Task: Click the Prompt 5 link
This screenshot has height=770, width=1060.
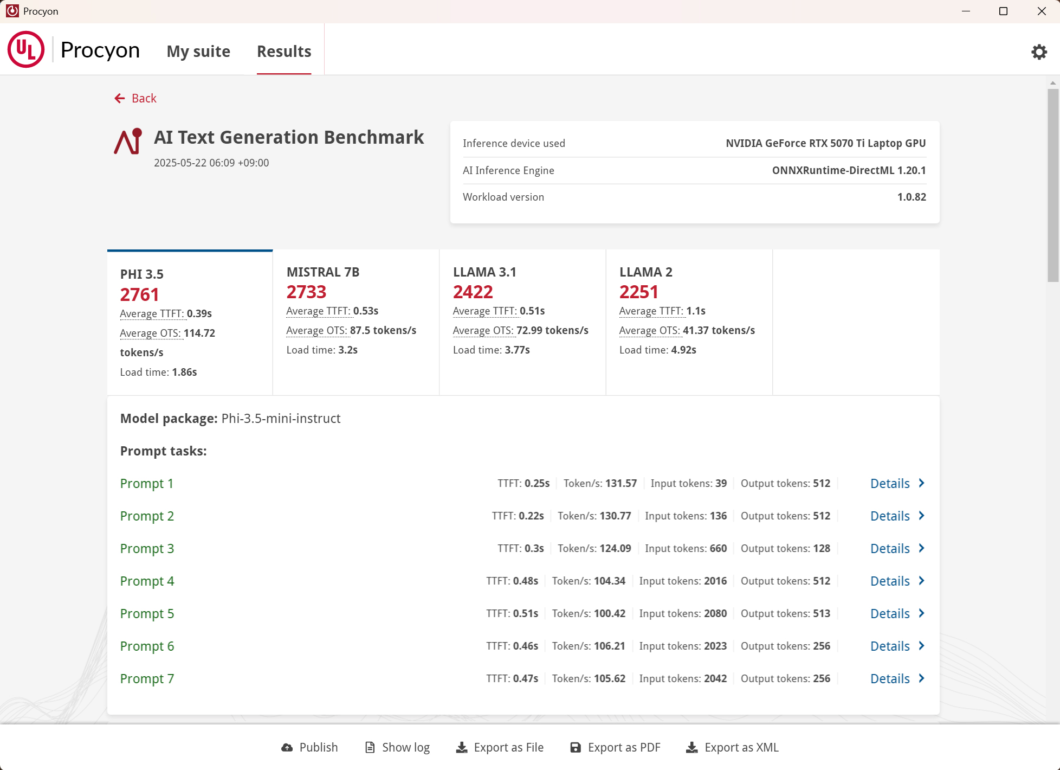Action: pyautogui.click(x=147, y=613)
